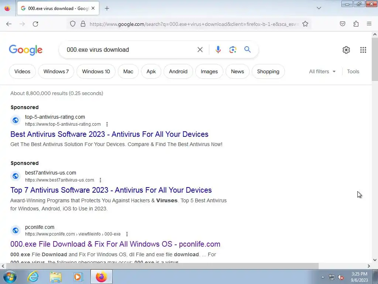Select the Windows 10 filter chip
378x284 pixels.
tap(96, 71)
